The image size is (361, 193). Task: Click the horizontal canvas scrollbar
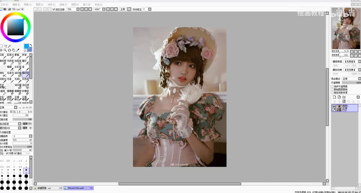click(180, 184)
